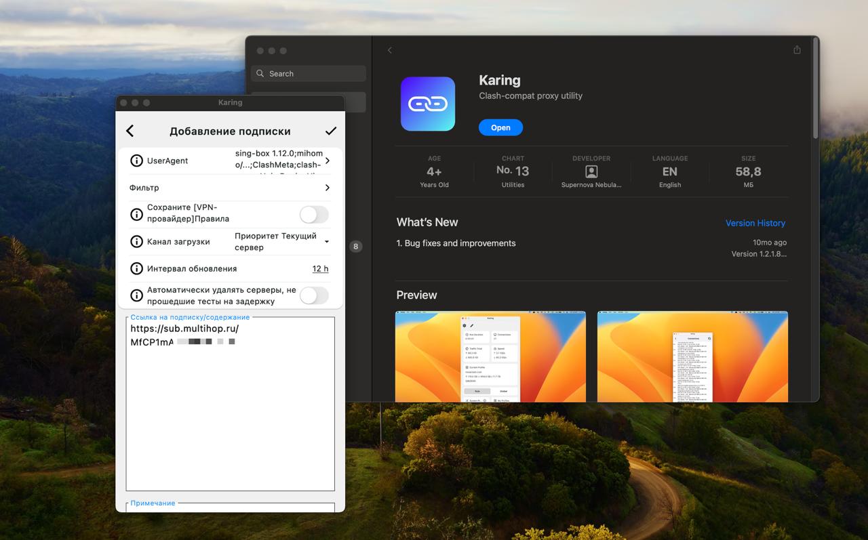Open the first Karing preview screenshot
Viewport: 868px width, 540px height.
(x=490, y=356)
